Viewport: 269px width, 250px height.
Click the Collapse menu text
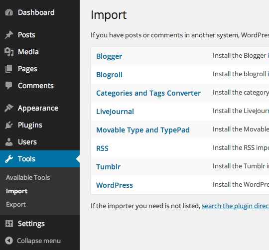[x=39, y=241]
